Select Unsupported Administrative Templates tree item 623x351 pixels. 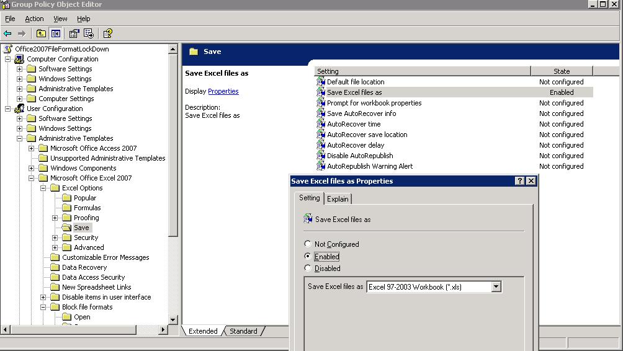108,158
